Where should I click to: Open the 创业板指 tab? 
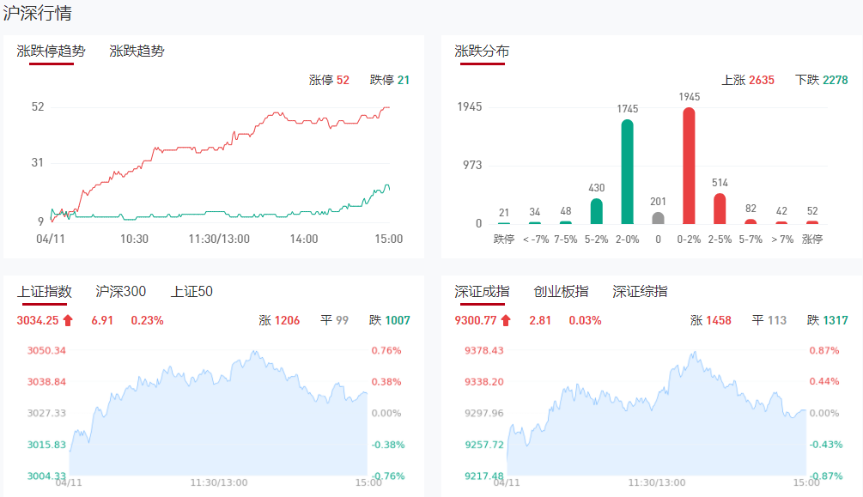tap(561, 292)
